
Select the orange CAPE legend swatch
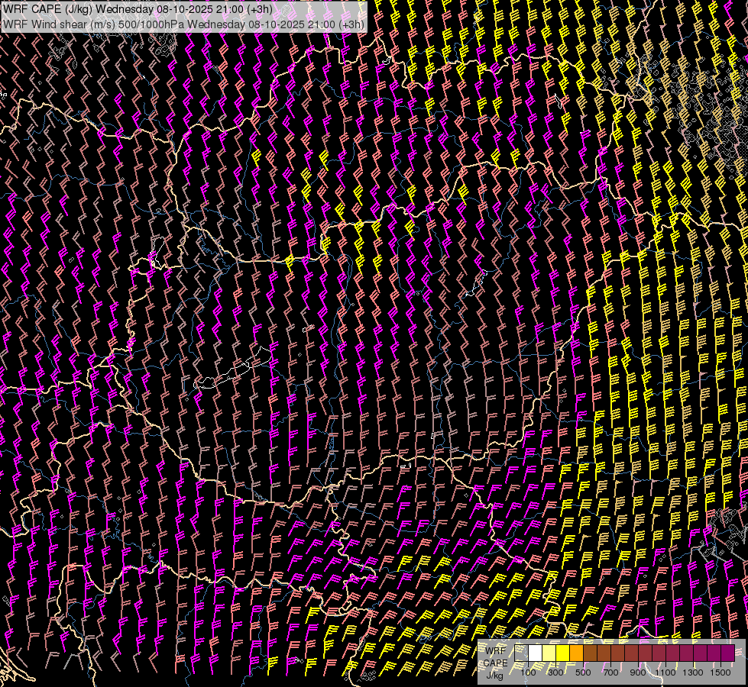577,653
